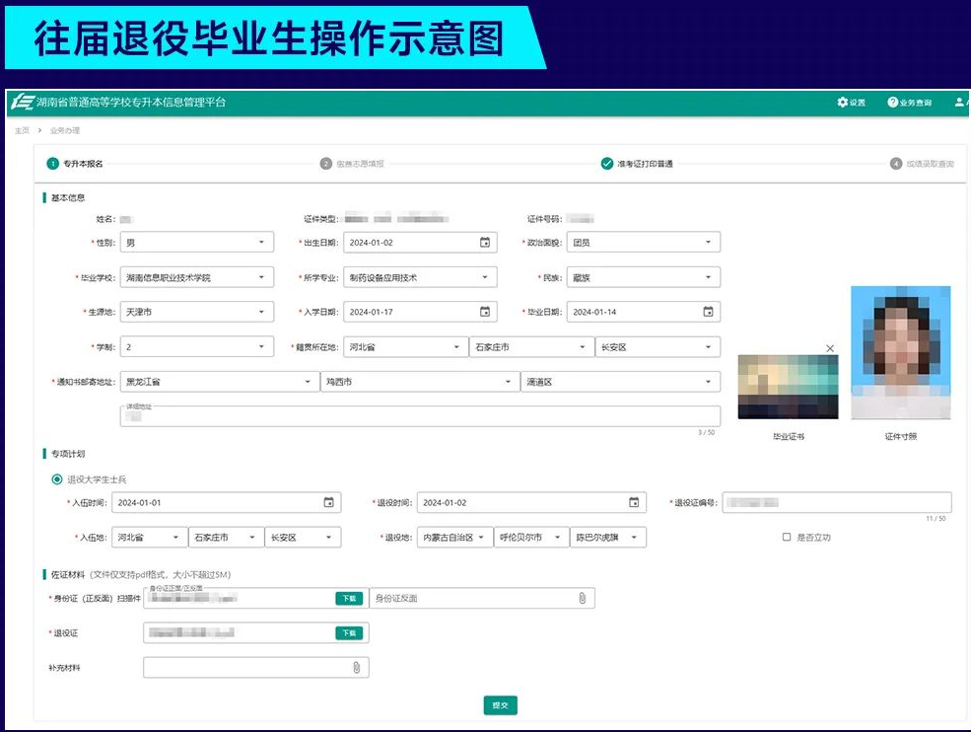Open the 设置 gear icon in the header
971x732 pixels.
point(844,101)
